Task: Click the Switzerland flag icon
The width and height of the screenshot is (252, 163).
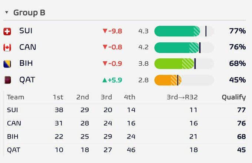Action: 7,32
